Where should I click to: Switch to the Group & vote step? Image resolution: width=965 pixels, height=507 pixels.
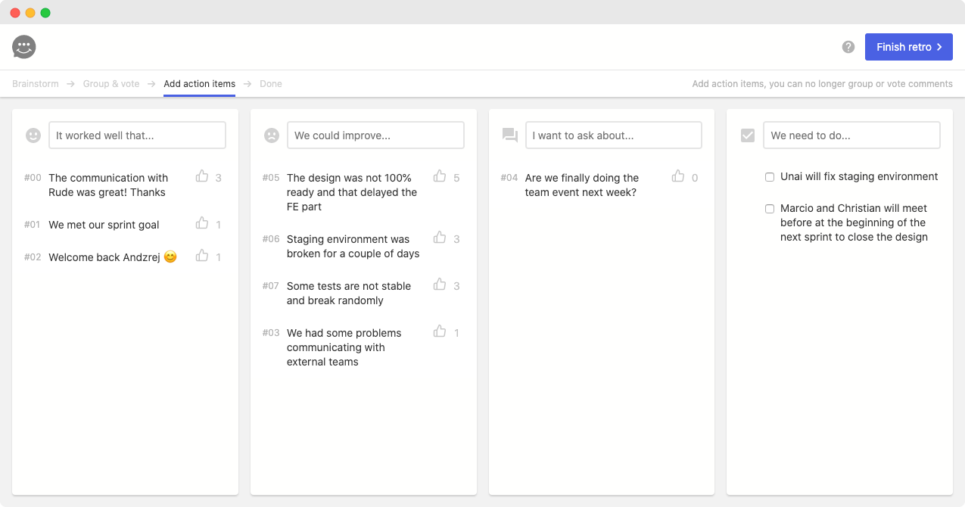pos(111,84)
